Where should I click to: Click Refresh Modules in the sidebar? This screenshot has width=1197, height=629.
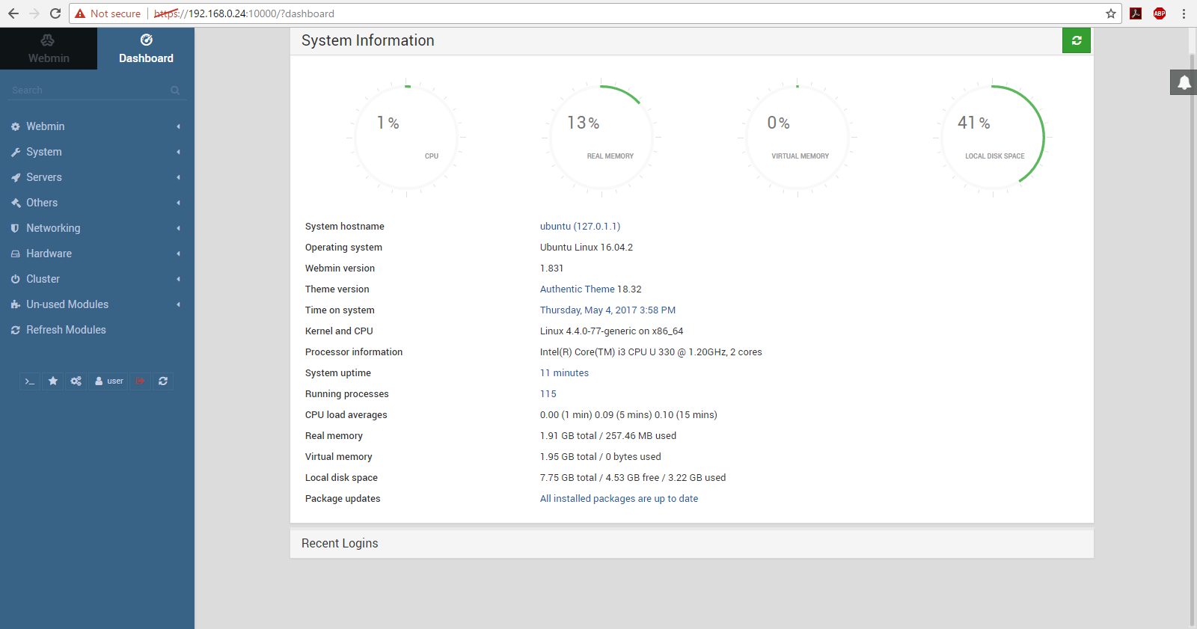[66, 330]
